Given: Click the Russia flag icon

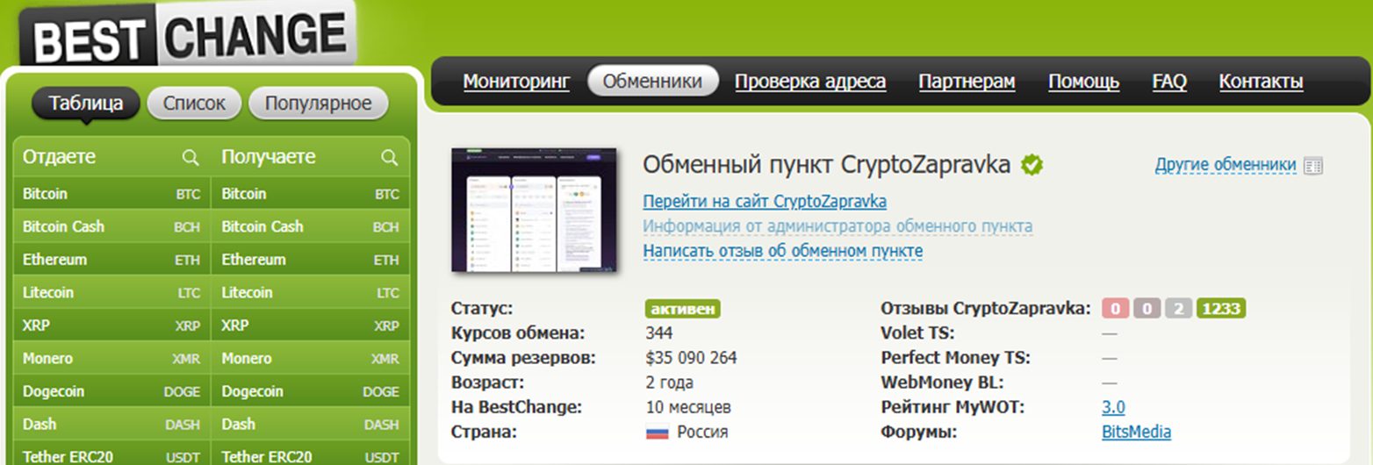Looking at the screenshot, I should point(658,432).
